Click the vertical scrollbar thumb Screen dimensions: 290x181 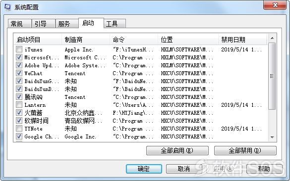(272, 76)
